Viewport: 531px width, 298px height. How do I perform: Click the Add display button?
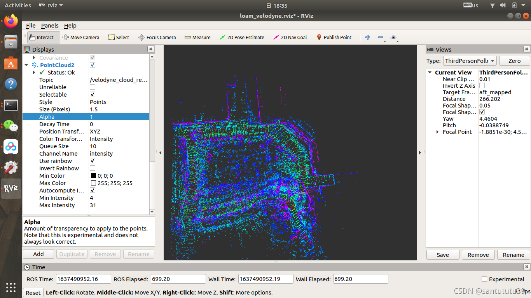[x=38, y=254]
